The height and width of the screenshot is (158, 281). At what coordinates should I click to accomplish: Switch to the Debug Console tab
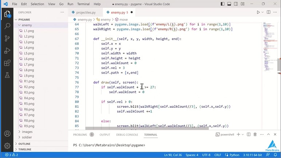click(127, 135)
